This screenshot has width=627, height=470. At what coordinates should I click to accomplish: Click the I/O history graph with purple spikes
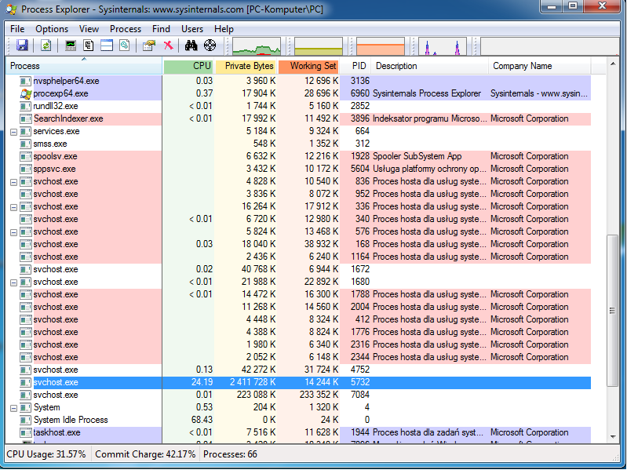(443, 46)
